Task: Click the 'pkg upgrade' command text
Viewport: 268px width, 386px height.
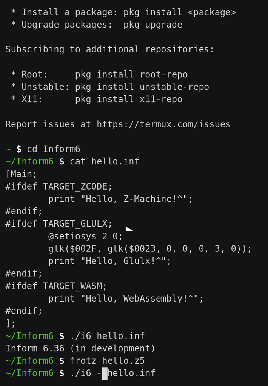Action: click(x=153, y=25)
